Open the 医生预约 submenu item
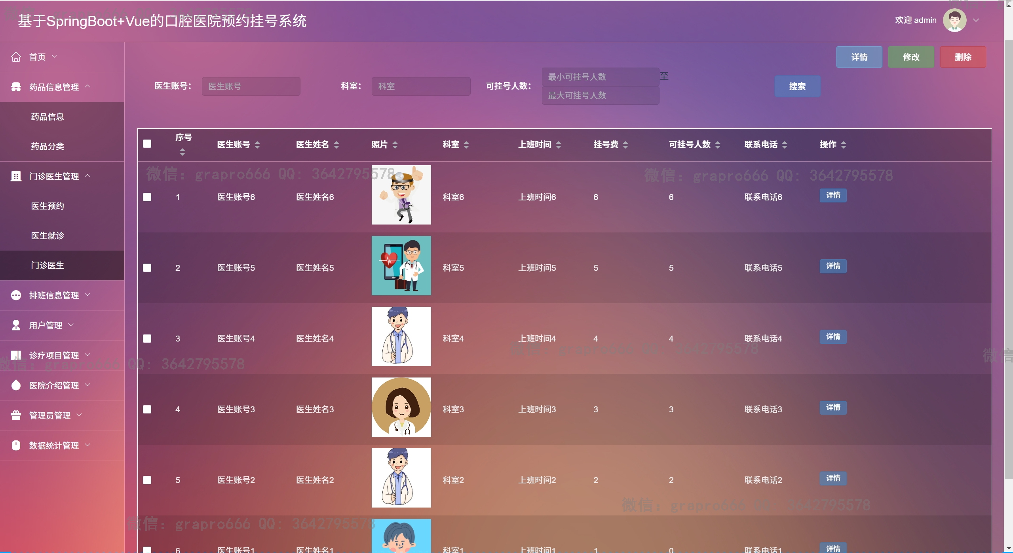 tap(48, 206)
